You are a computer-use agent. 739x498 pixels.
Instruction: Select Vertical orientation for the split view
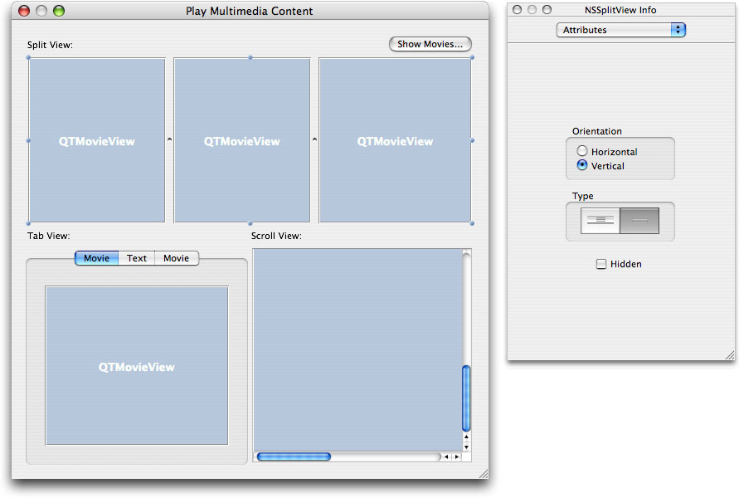pos(582,164)
